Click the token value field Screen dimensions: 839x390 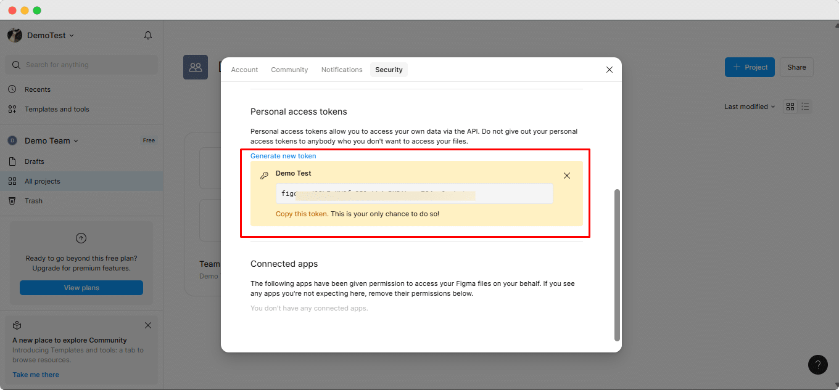415,193
